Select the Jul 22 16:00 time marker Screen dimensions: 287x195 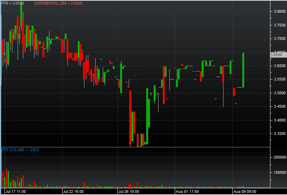pyautogui.click(x=73, y=191)
